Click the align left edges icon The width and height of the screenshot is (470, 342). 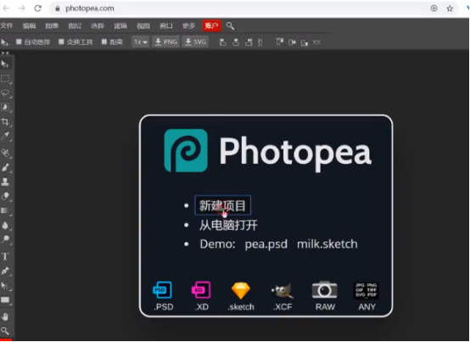223,42
